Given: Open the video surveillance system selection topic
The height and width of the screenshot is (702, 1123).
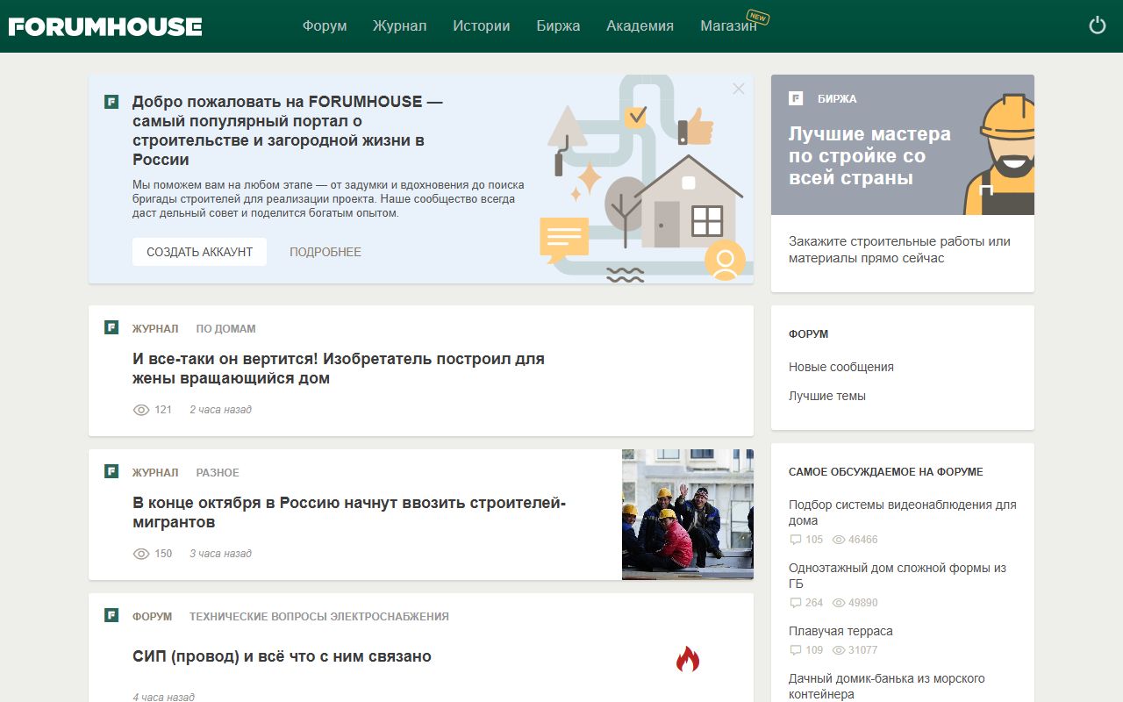Looking at the screenshot, I should click(903, 512).
